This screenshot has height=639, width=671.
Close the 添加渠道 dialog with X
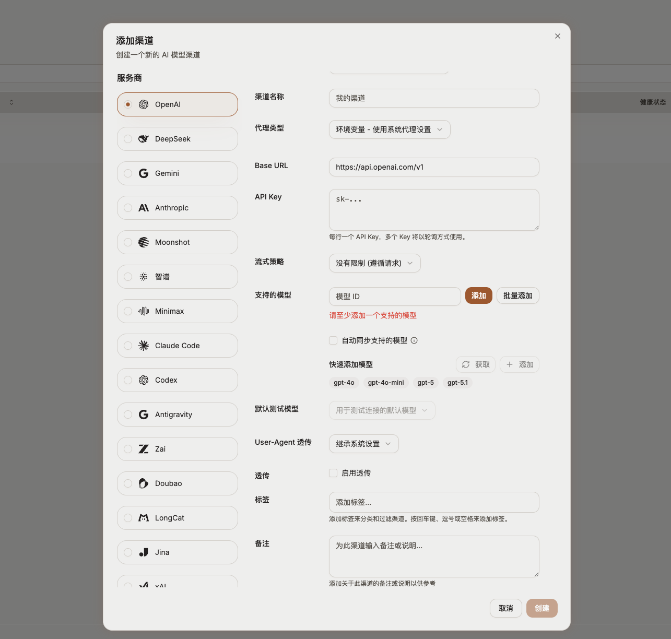pos(558,36)
